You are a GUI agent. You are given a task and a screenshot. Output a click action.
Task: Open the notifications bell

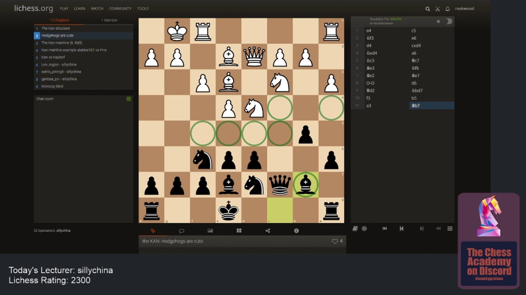point(448,9)
